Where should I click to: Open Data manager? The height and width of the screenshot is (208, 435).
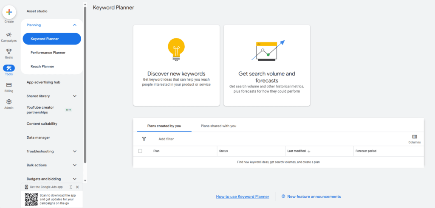pyautogui.click(x=38, y=138)
